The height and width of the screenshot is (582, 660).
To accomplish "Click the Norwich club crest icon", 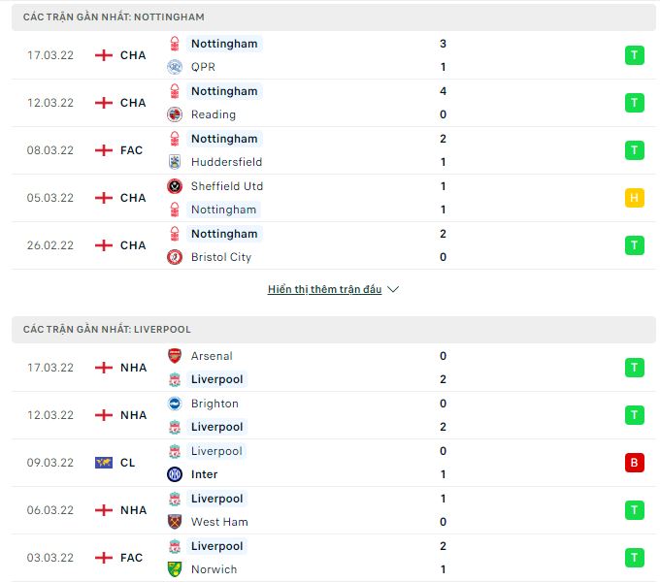I will pyautogui.click(x=175, y=569).
